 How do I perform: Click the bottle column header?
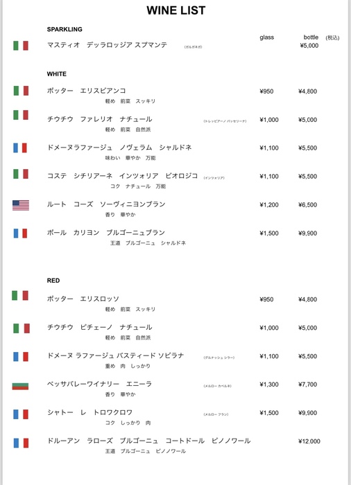[x=311, y=37]
